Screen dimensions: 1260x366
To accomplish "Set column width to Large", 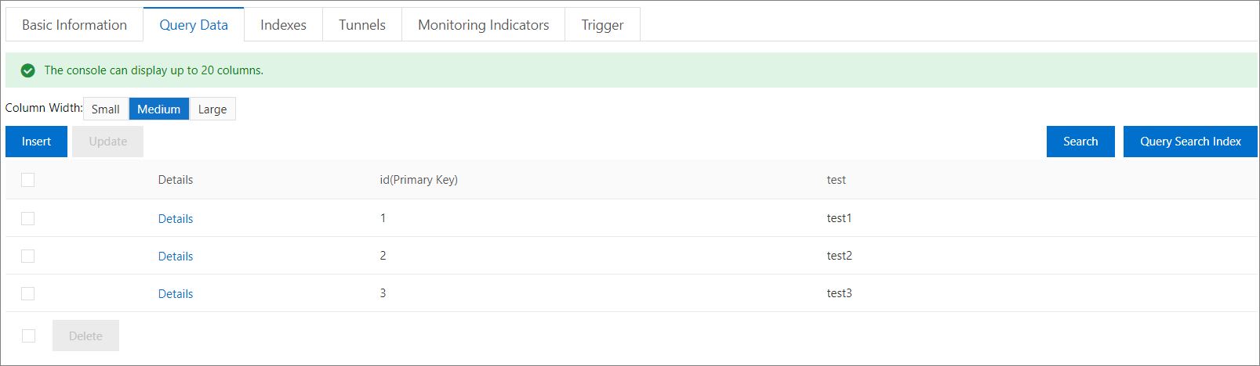I will coord(212,109).
